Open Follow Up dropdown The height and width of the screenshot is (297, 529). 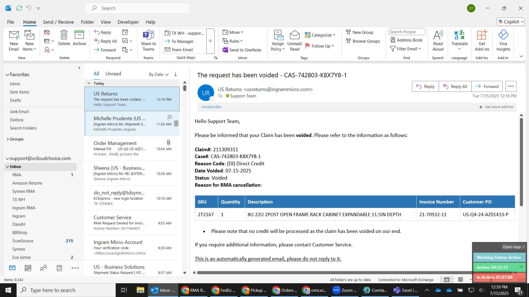coord(320,46)
